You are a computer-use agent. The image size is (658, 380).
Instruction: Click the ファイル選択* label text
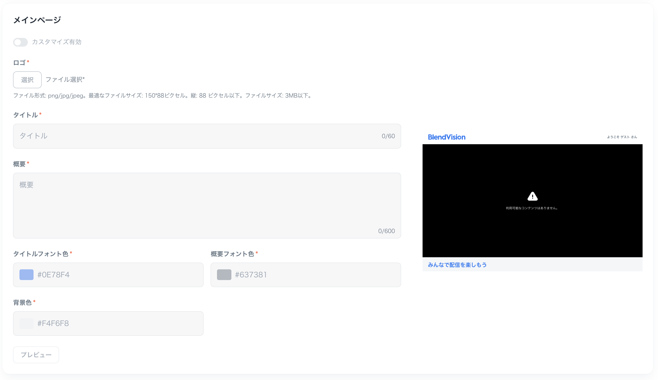(x=65, y=80)
